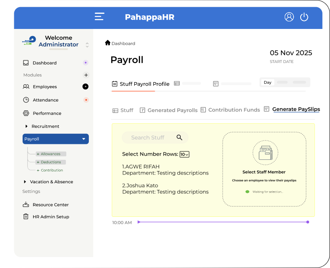Click the Search Stuff input field

149,138
